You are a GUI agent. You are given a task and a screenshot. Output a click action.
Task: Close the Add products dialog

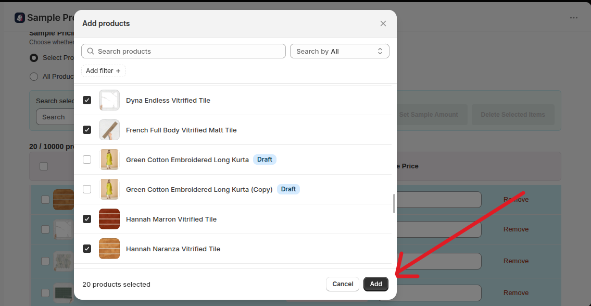click(383, 23)
